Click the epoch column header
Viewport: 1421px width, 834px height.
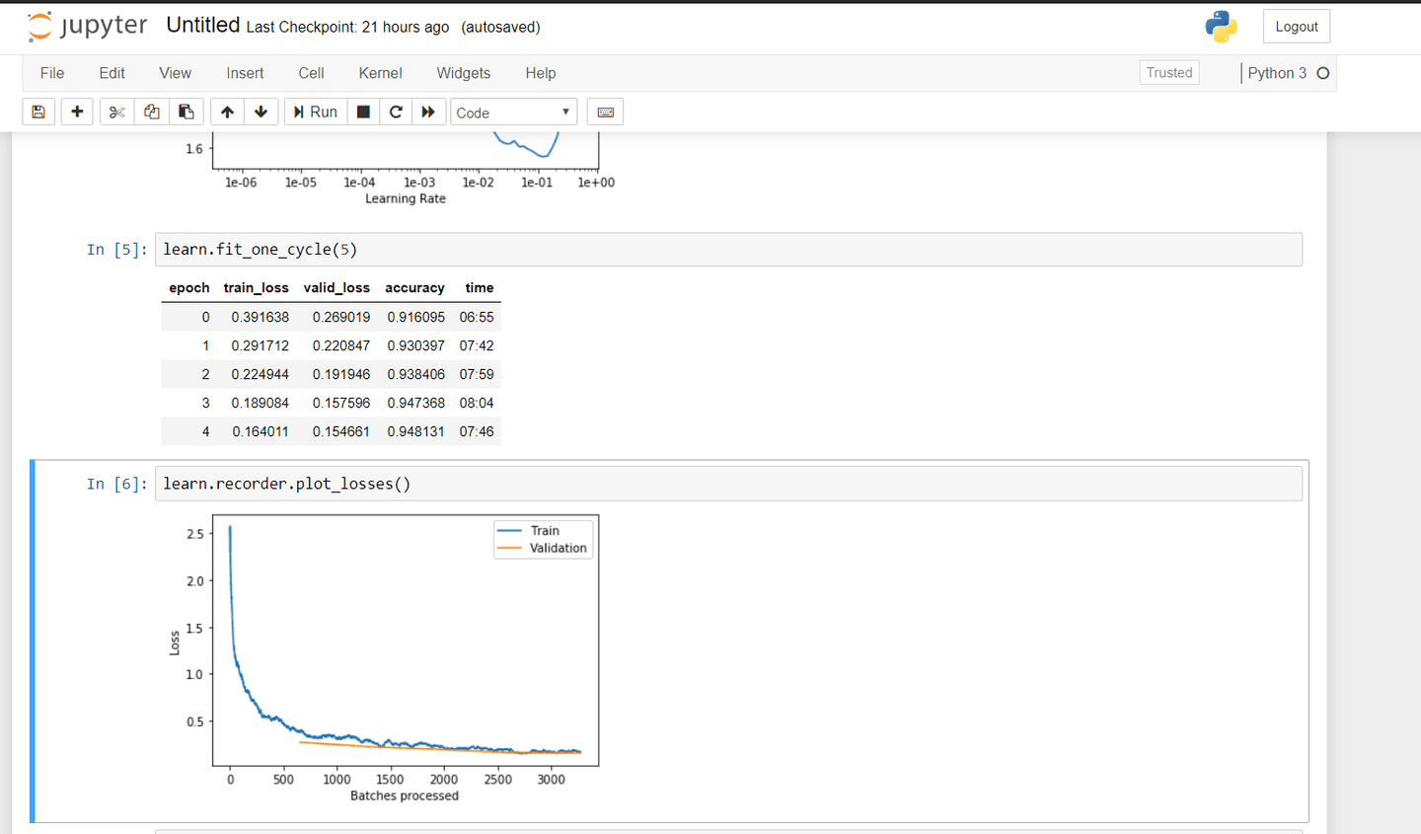pos(189,288)
